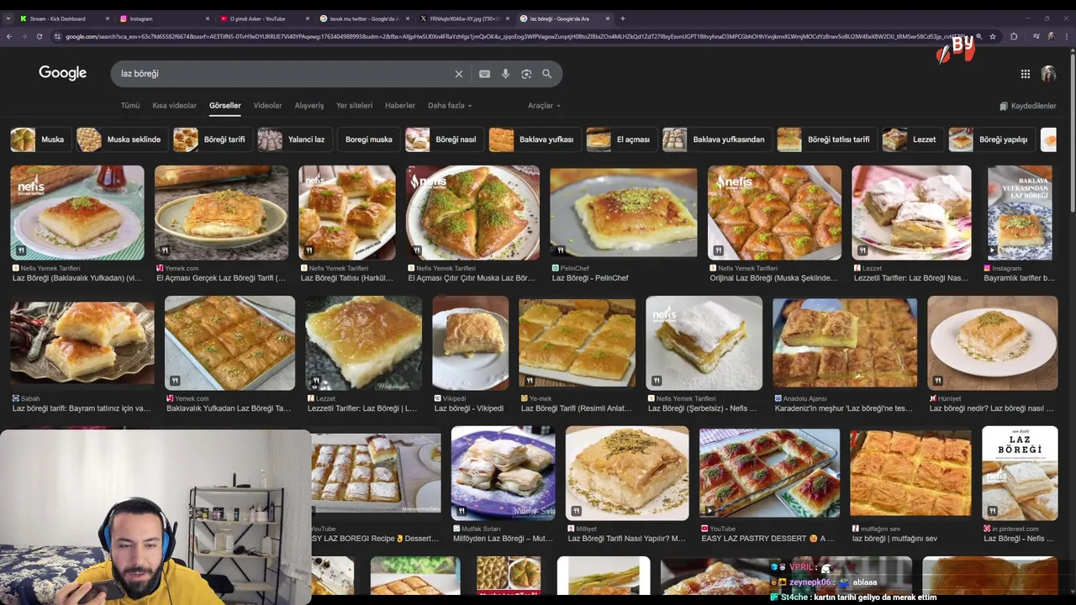The width and height of the screenshot is (1076, 605).
Task: Open the on-screen keyboard icon in search bar
Action: click(x=484, y=74)
